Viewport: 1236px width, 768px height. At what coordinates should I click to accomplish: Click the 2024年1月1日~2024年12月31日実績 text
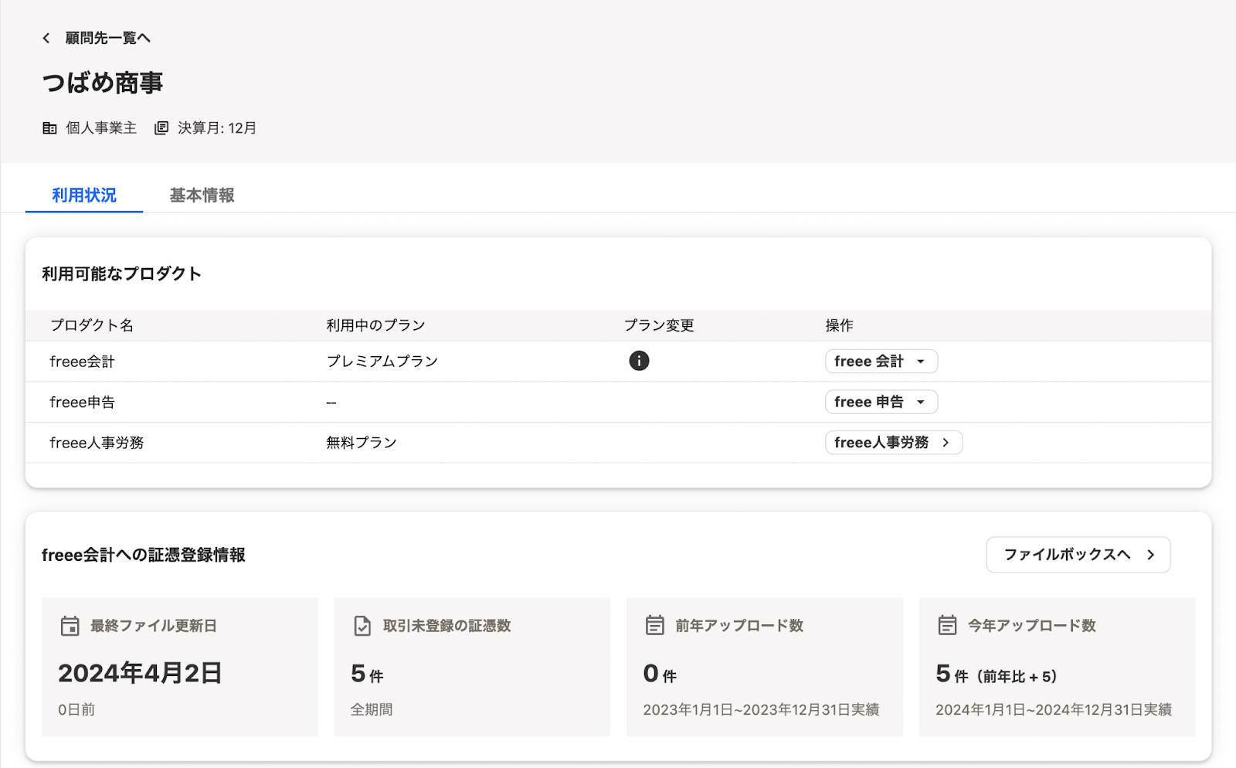[x=1054, y=709]
